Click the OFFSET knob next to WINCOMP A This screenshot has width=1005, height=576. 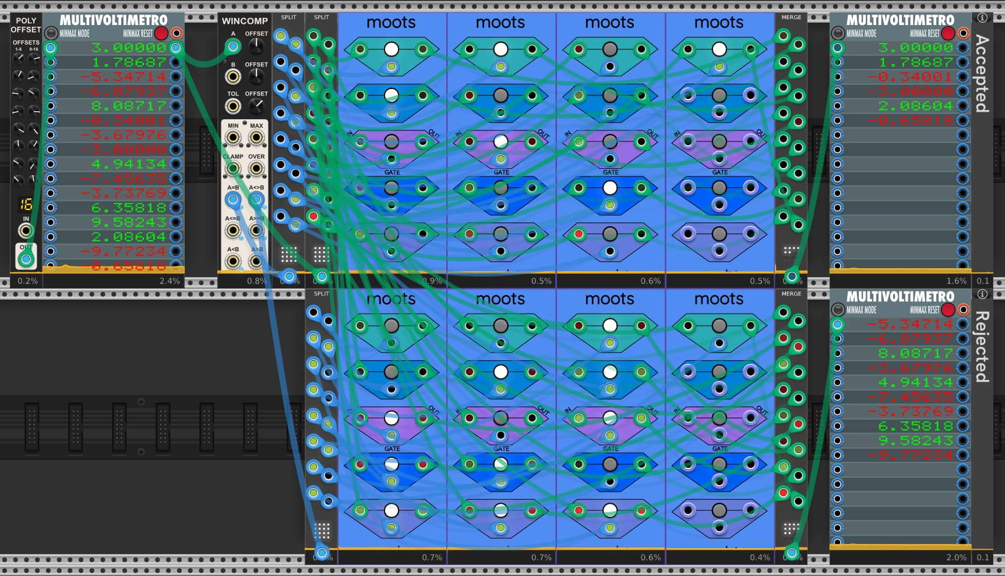(256, 47)
